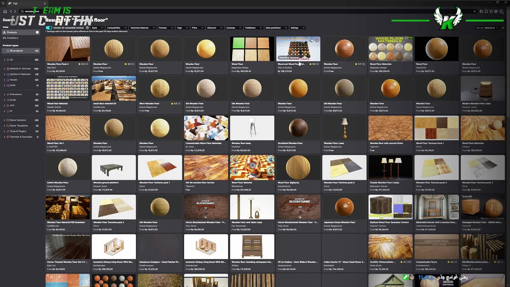The image size is (510, 287).
Task: Navigate forward with the right arrow
Action: coord(16,12)
